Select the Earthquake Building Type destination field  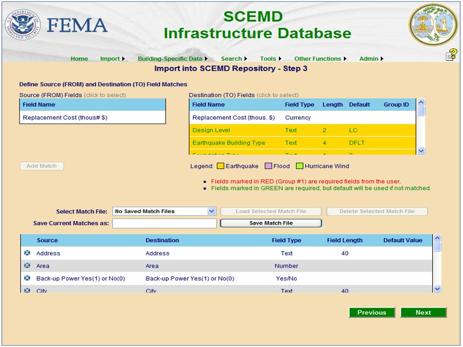302,143
